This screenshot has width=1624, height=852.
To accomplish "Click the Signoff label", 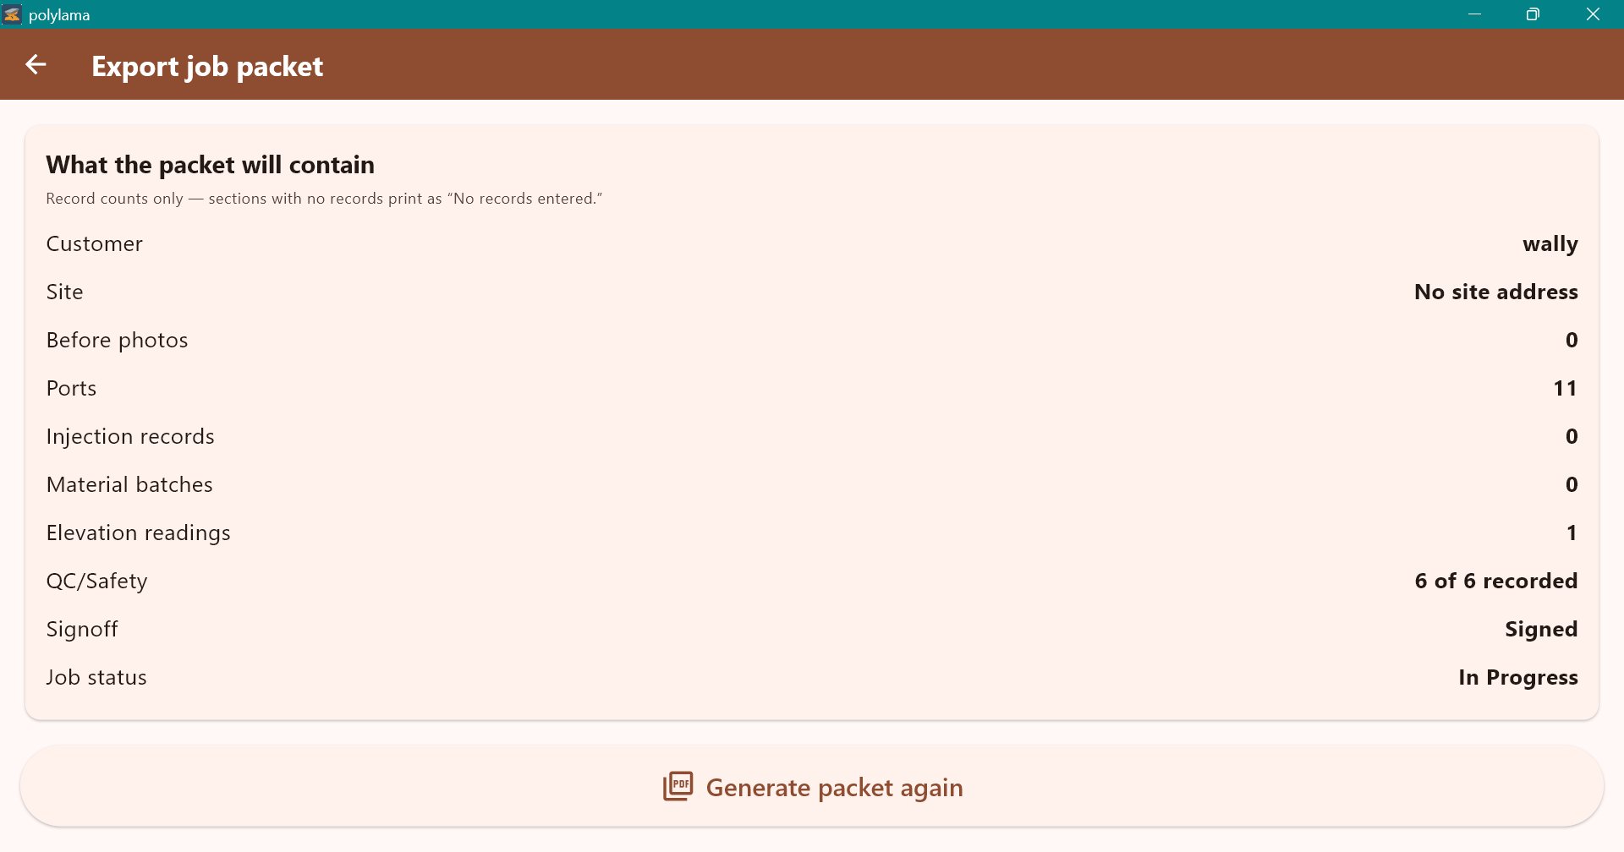I will tap(82, 629).
